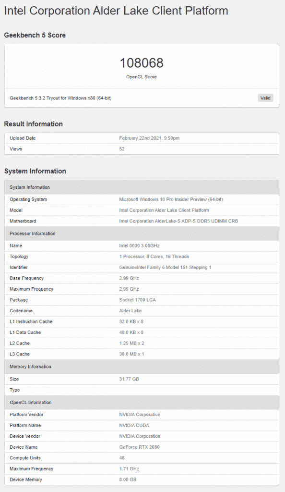This screenshot has height=492, width=285.
Task: Click the 'Result Information' heading
Action: [34, 124]
